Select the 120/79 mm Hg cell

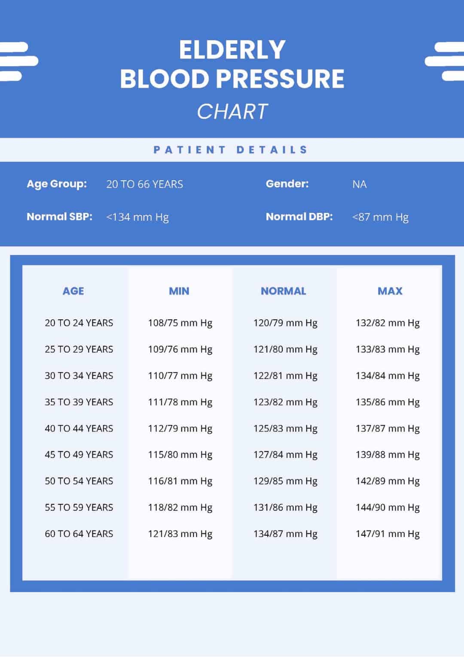tap(285, 323)
